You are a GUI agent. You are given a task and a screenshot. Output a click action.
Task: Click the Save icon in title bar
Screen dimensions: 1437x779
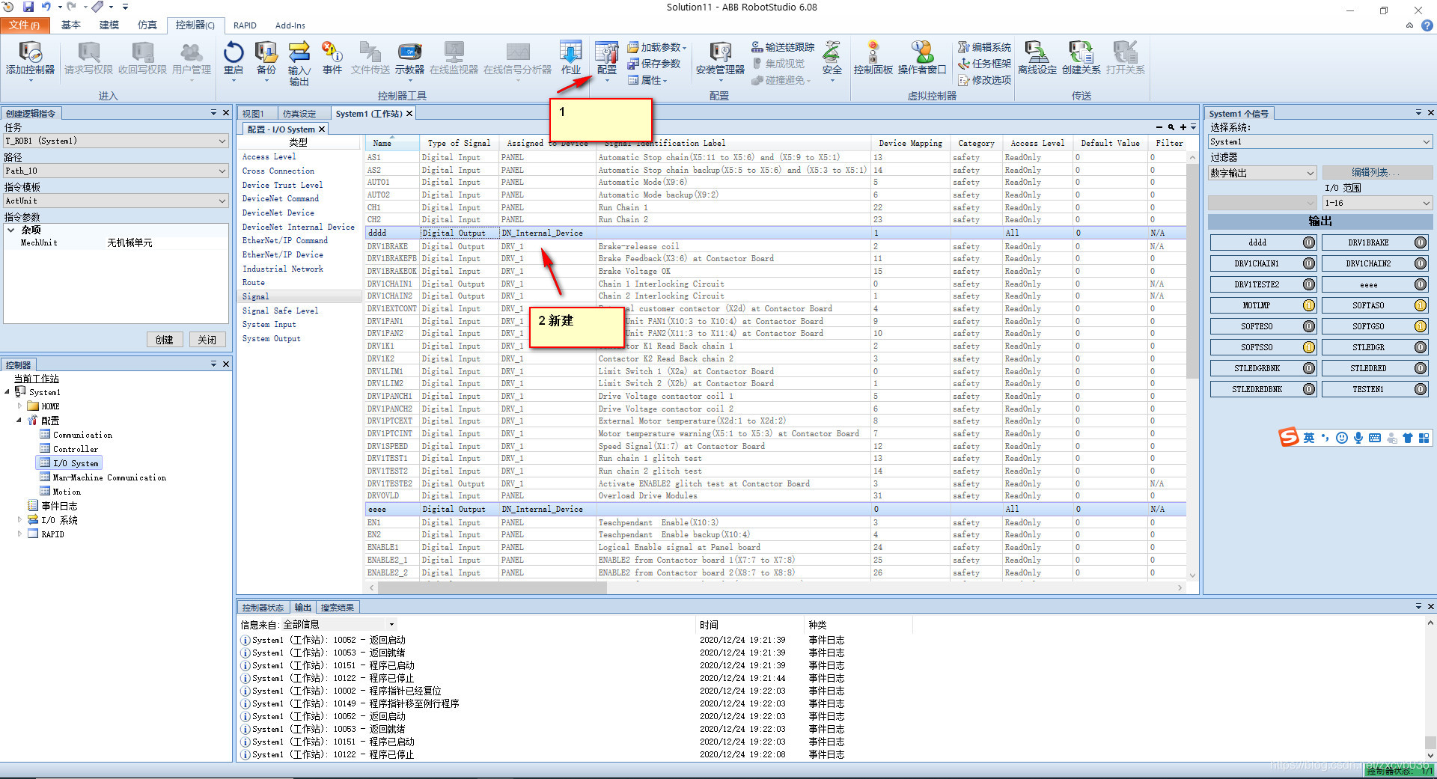28,7
